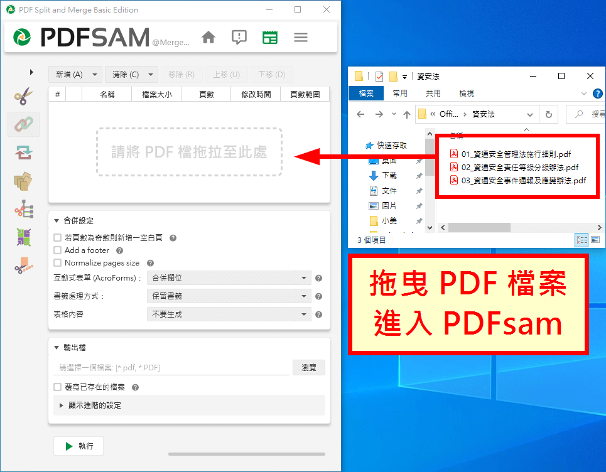Image resolution: width=606 pixels, height=472 pixels.
Task: Expand the PDFsam left sidebar arrow
Action: pos(31,72)
